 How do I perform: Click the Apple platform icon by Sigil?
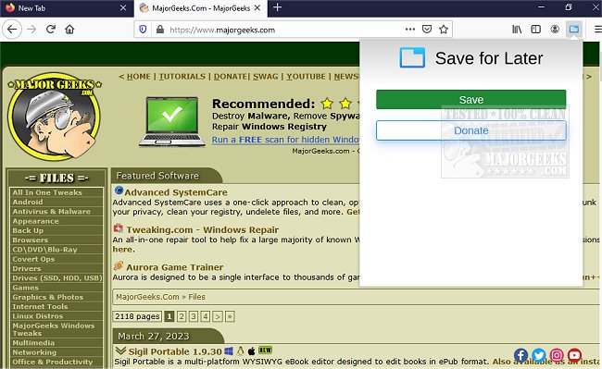(x=252, y=351)
